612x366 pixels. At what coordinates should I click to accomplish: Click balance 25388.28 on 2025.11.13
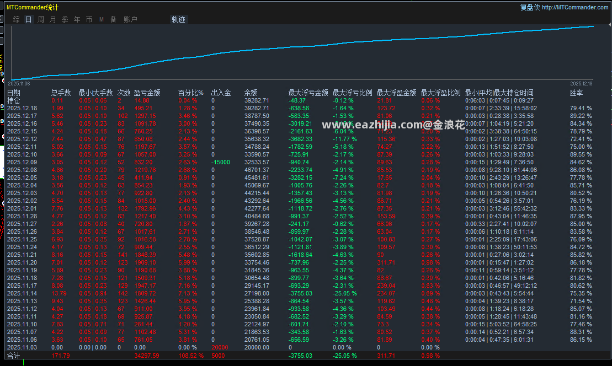tap(257, 302)
